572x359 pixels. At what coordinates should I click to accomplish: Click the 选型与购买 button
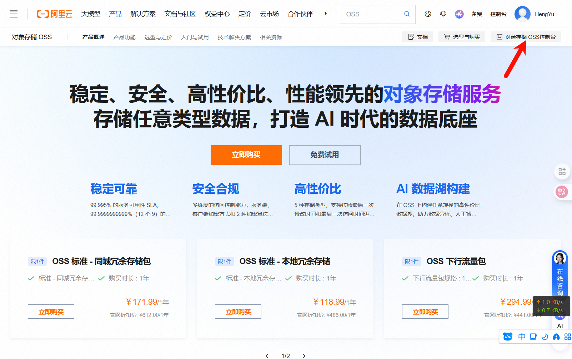tap(462, 37)
